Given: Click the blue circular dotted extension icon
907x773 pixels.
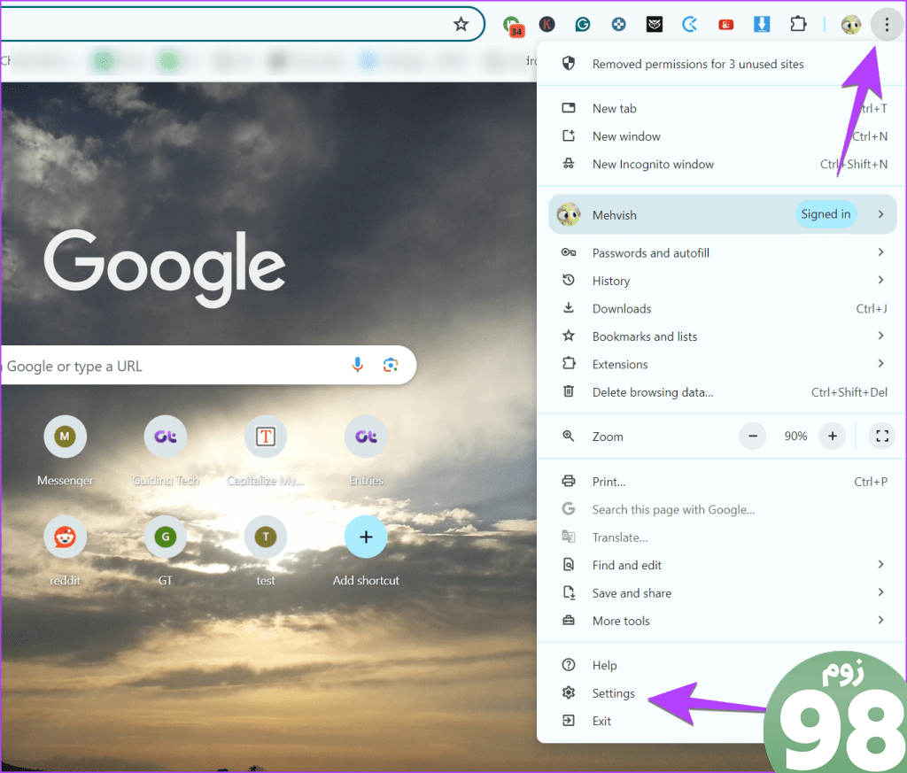Looking at the screenshot, I should (618, 24).
